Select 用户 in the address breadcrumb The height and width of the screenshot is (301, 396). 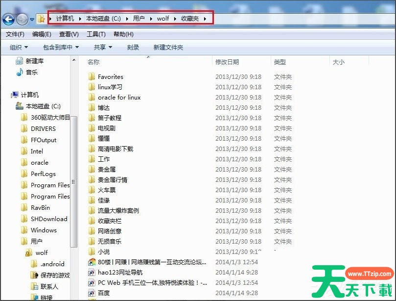tap(139, 19)
